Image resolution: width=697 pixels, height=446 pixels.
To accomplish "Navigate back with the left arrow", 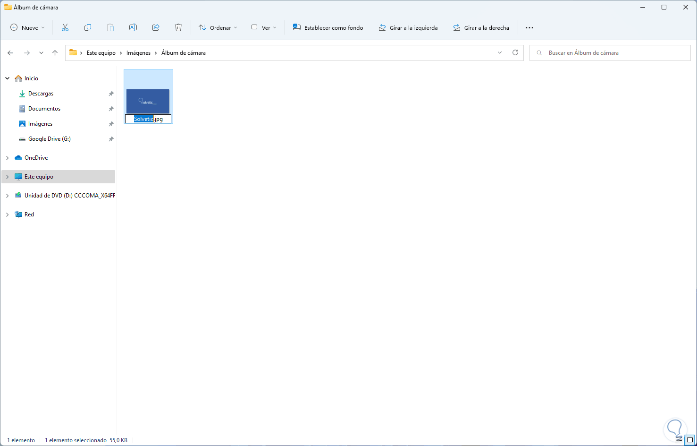I will click(x=10, y=53).
